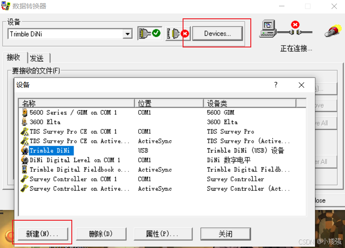Select the Survey Controller on COM 1 icon
This screenshot has width=345, height=248.
coord(24,179)
